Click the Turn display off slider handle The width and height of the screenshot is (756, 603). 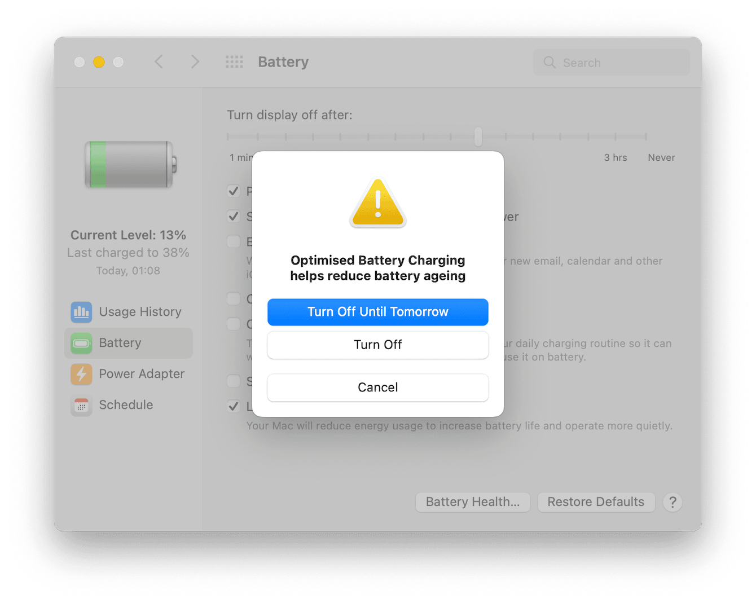point(478,137)
